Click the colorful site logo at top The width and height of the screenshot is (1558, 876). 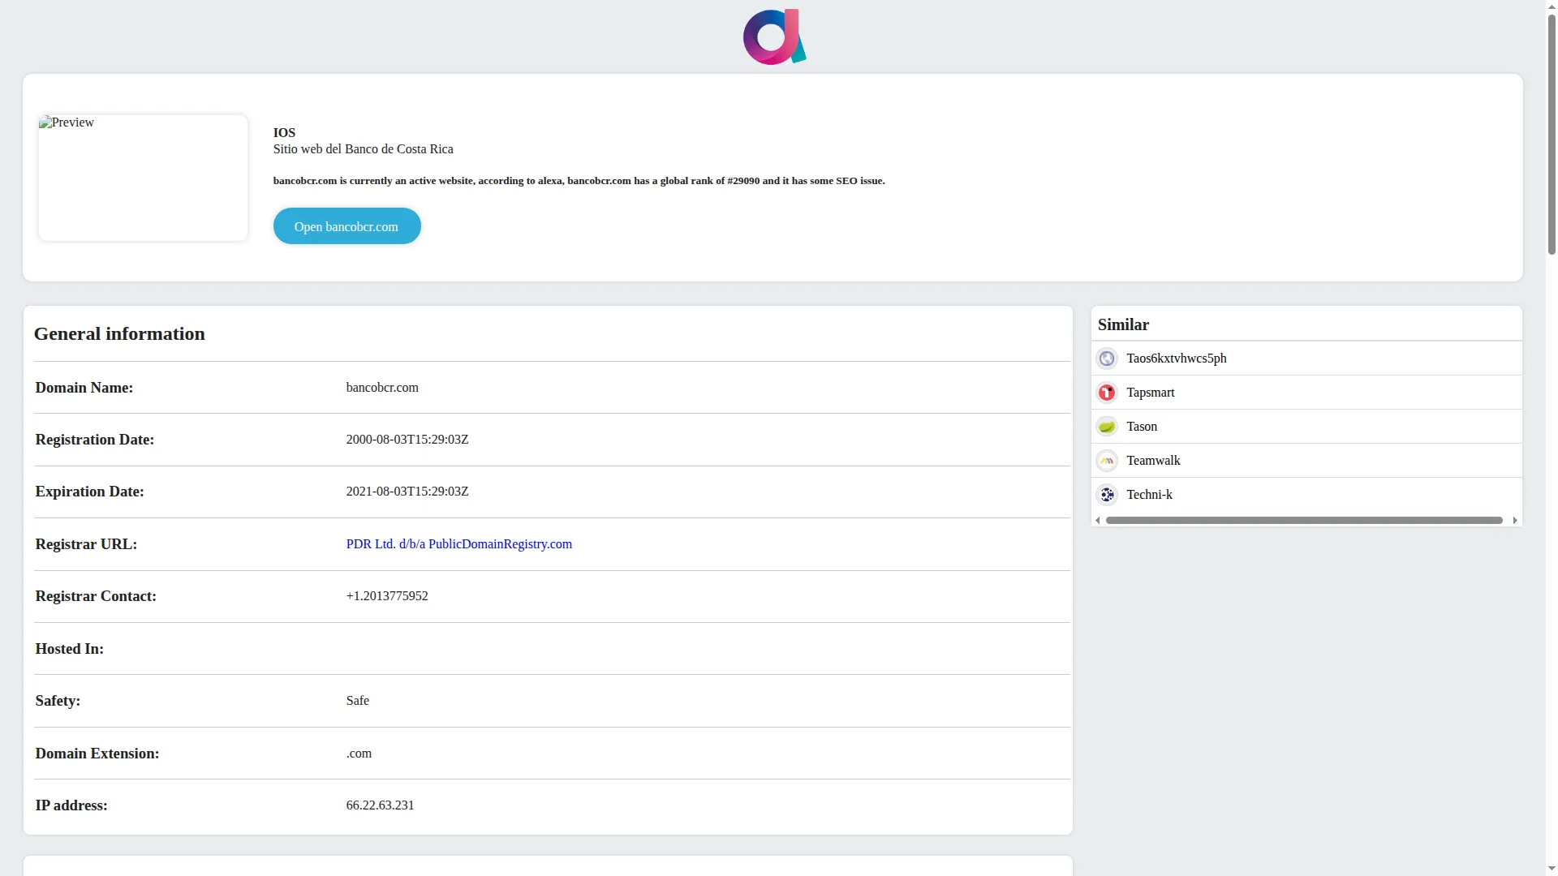pyautogui.click(x=774, y=37)
